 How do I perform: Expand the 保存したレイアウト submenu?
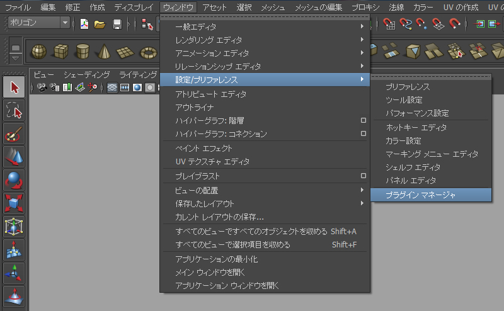[265, 203]
